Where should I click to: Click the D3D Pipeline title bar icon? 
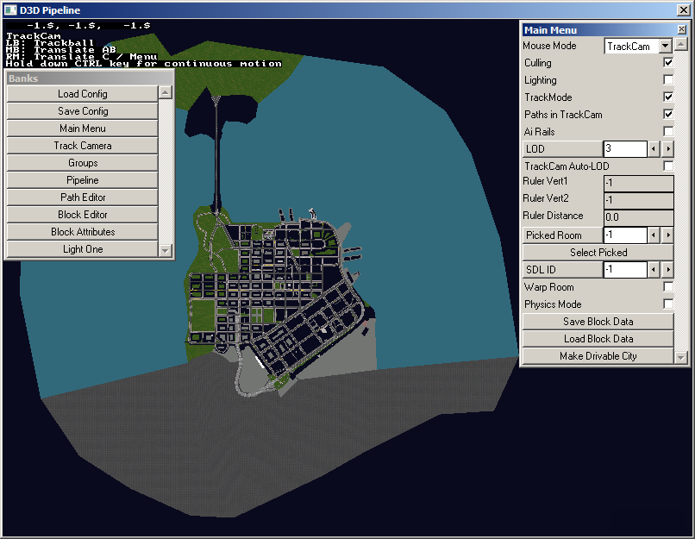(10, 9)
